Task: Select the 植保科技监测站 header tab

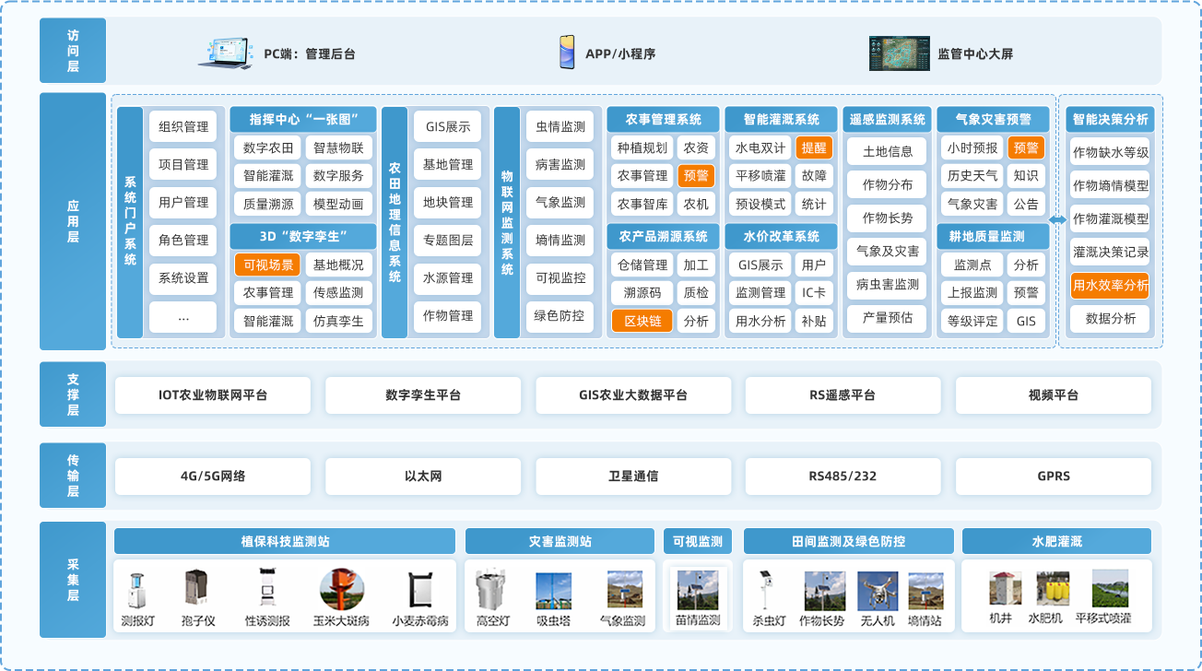Action: (283, 541)
